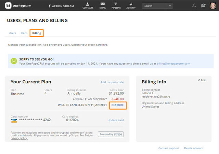Select the 01/2024 card expiry
Screen dimensions: 219x154
click(72, 120)
